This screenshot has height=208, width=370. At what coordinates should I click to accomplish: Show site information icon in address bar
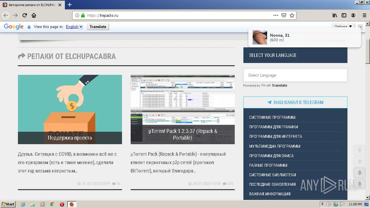click(x=77, y=15)
